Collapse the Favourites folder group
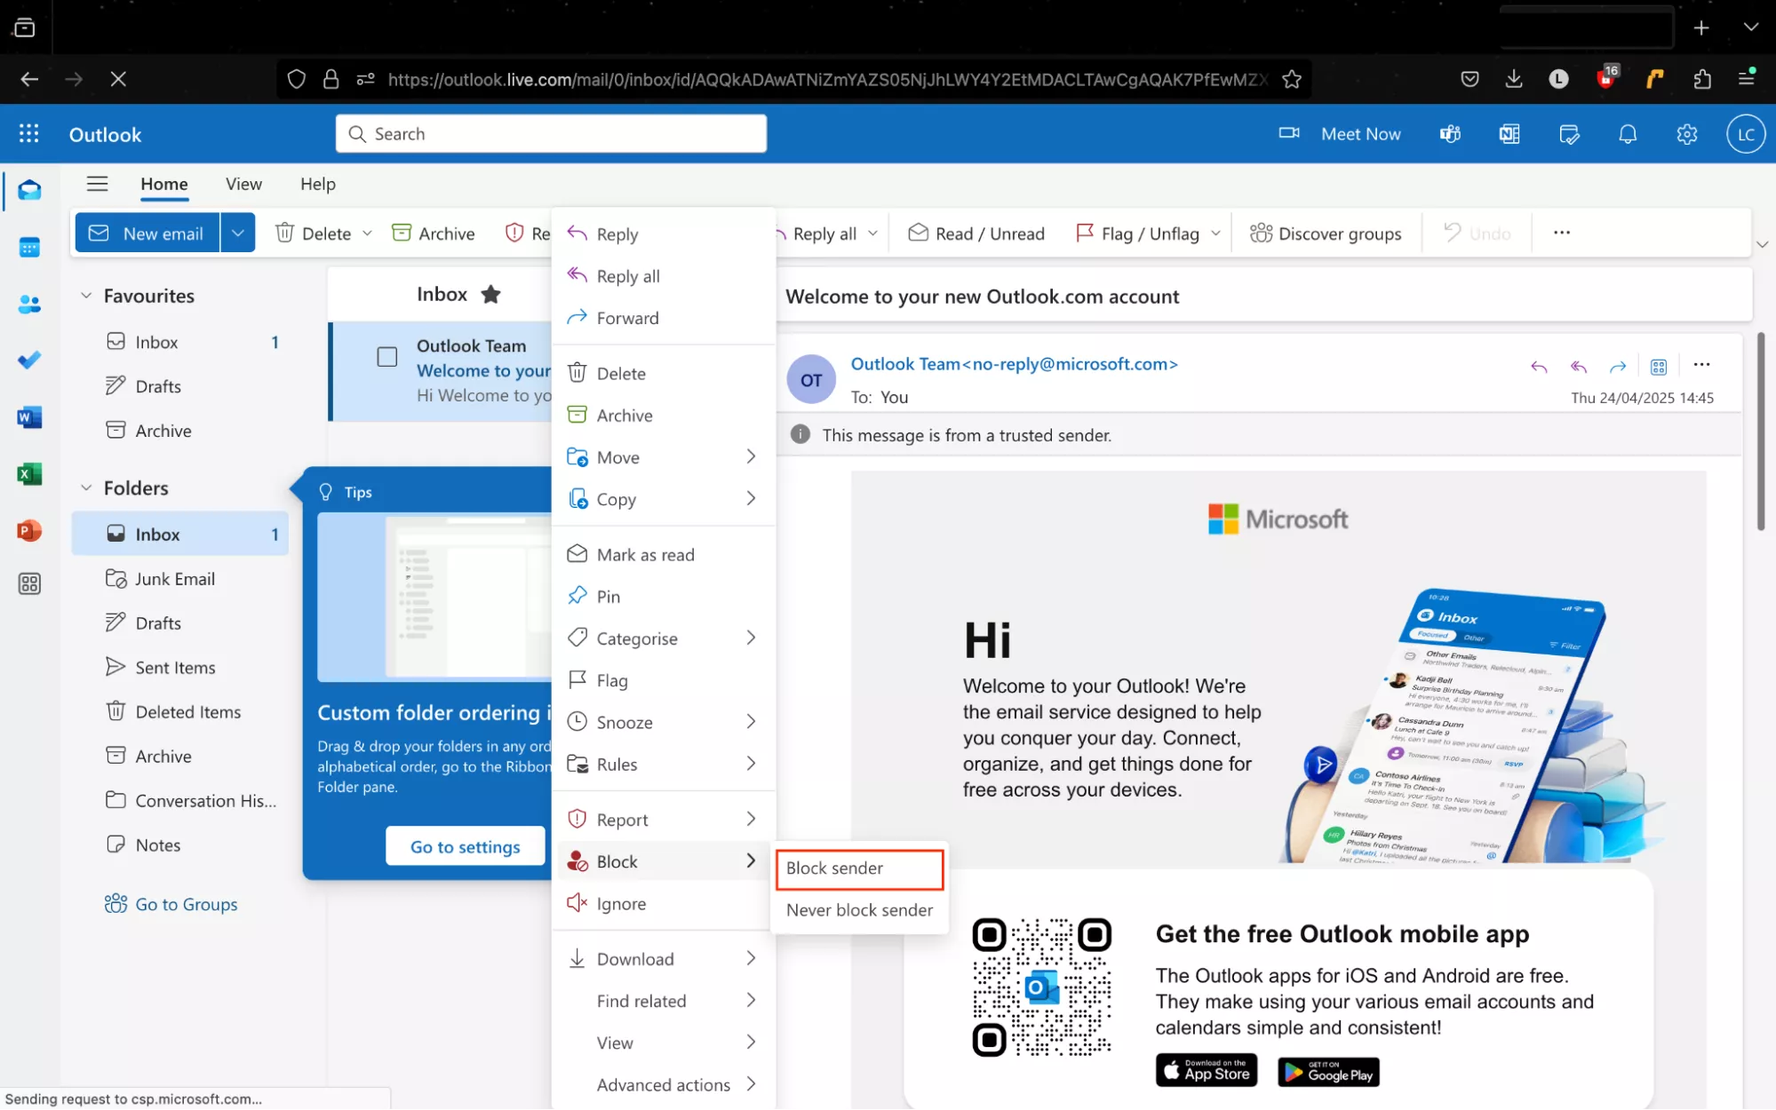Image resolution: width=1776 pixels, height=1110 pixels. click(x=86, y=296)
